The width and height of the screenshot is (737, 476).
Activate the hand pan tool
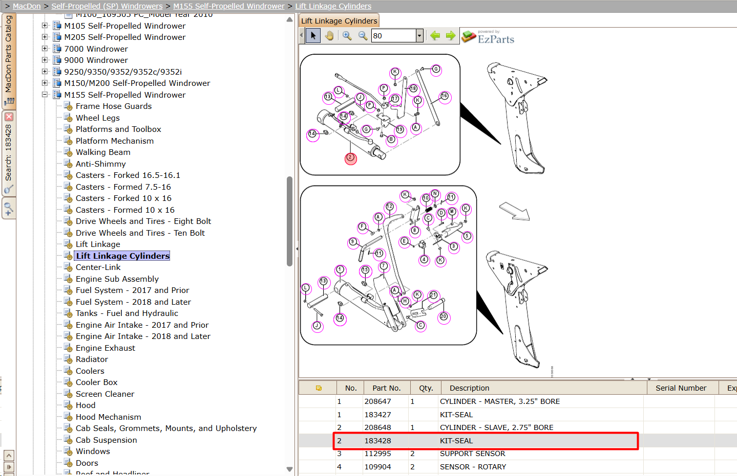[329, 36]
